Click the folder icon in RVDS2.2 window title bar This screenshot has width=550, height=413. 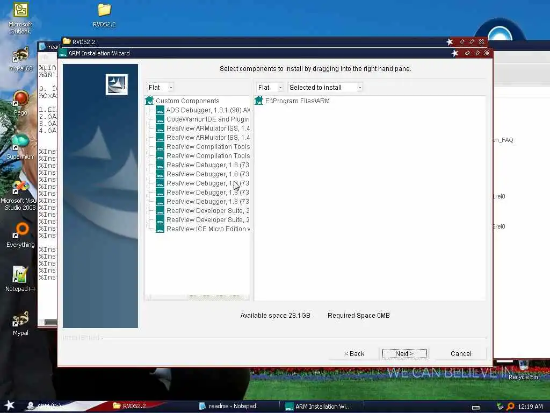coord(67,41)
